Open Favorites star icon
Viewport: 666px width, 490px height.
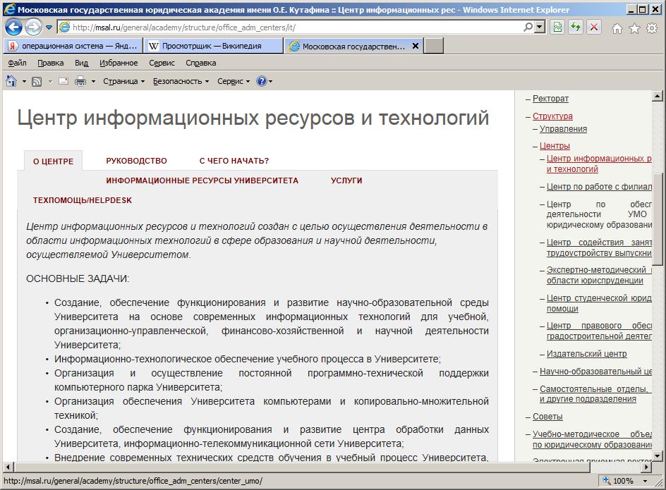click(x=634, y=28)
